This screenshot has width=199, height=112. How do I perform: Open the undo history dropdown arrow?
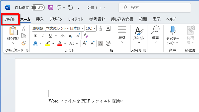pos(64,8)
